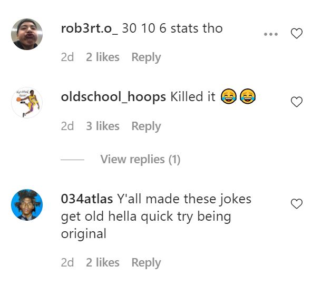Open oldschool_hoops username link
Viewport: 322px width, 286px height.
coord(113,97)
